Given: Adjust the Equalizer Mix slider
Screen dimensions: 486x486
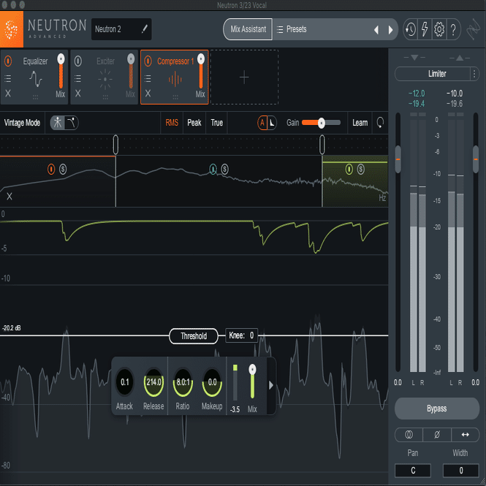Looking at the screenshot, I should coord(61,72).
